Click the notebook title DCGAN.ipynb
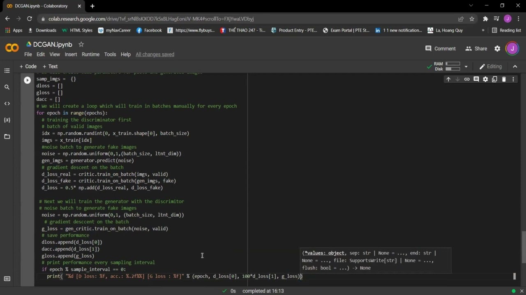 (53, 44)
